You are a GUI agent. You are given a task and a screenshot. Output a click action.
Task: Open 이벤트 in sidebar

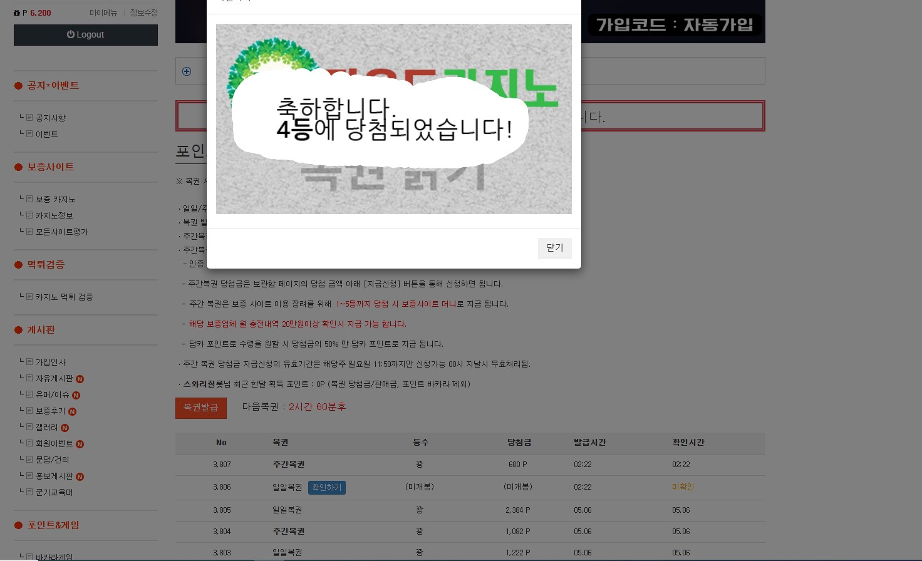(47, 134)
